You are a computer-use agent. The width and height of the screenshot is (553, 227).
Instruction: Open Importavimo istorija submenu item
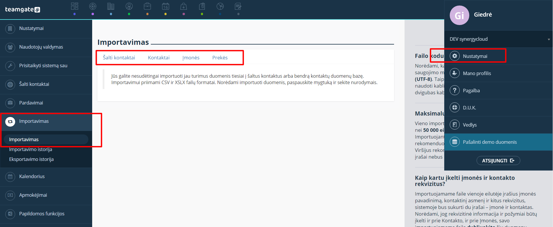click(31, 149)
